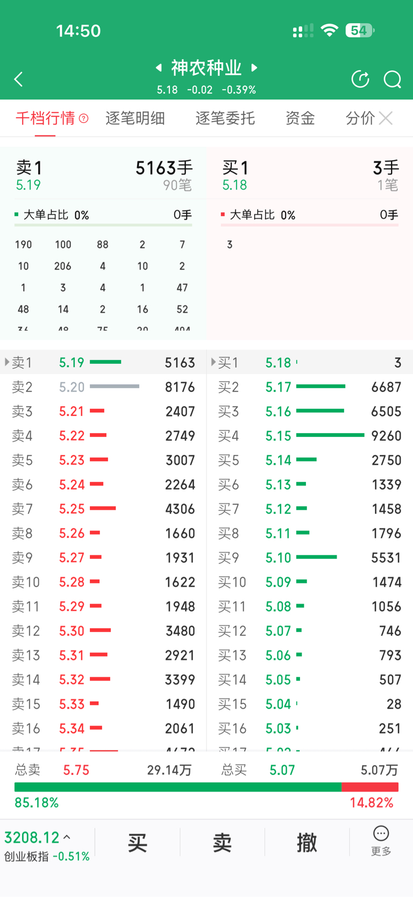The height and width of the screenshot is (897, 413).
Task: Expand the 创业板指 index caret
Action: click(67, 837)
